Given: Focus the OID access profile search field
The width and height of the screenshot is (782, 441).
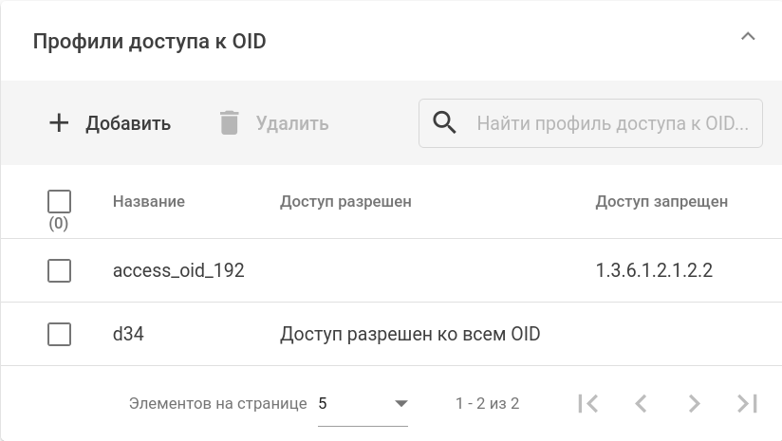Looking at the screenshot, I should (612, 123).
